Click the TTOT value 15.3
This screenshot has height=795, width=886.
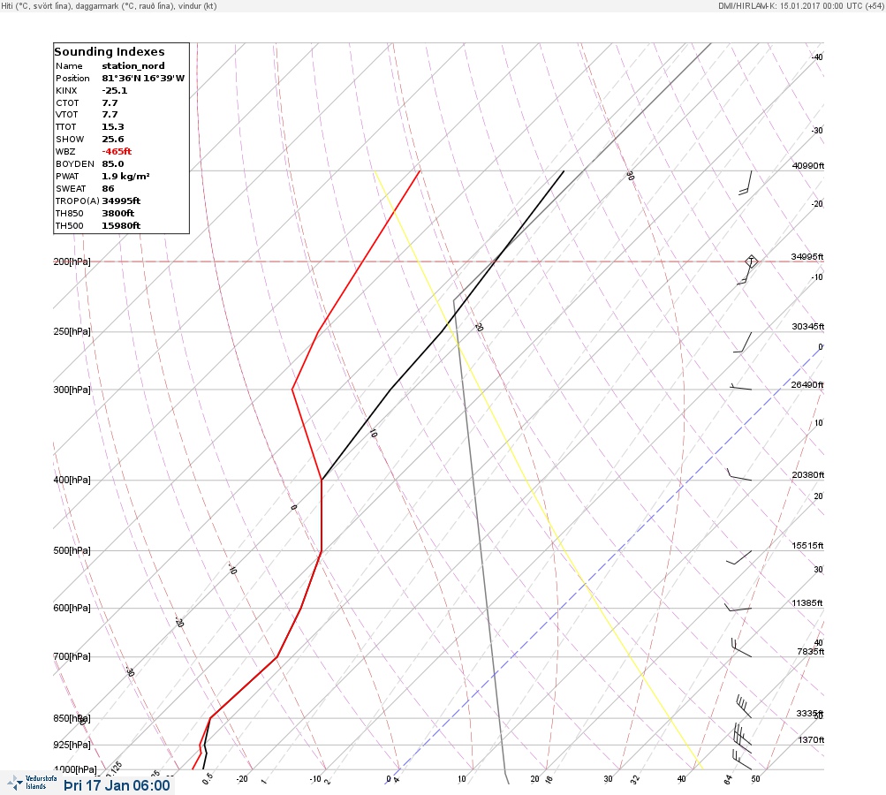[113, 126]
